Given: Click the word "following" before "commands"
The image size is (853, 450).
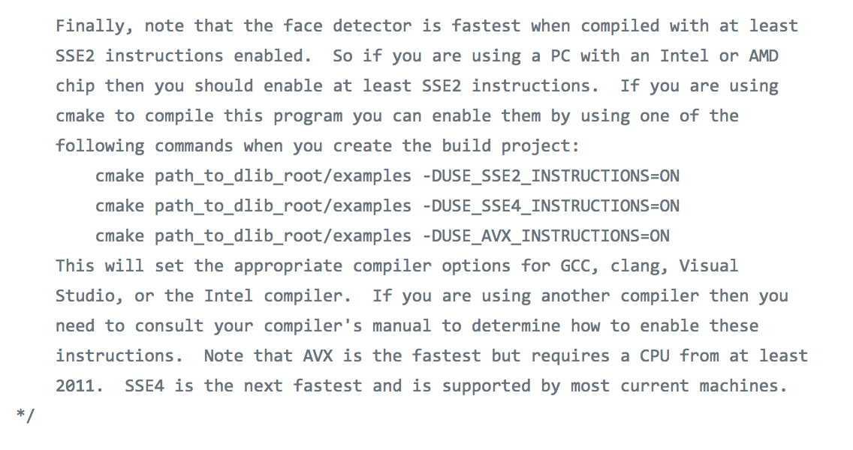Looking at the screenshot, I should tap(100, 146).
